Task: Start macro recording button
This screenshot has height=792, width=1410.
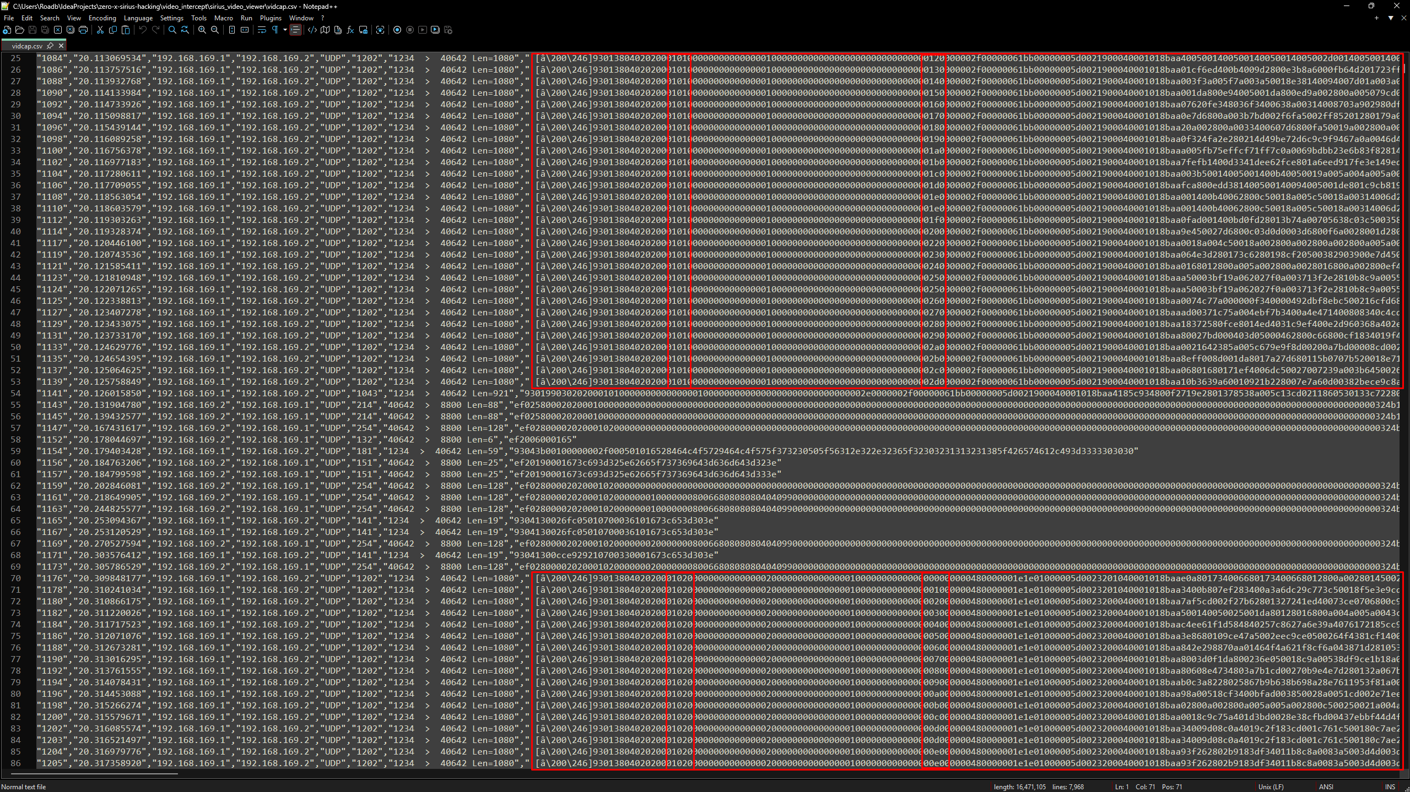Action: [397, 30]
